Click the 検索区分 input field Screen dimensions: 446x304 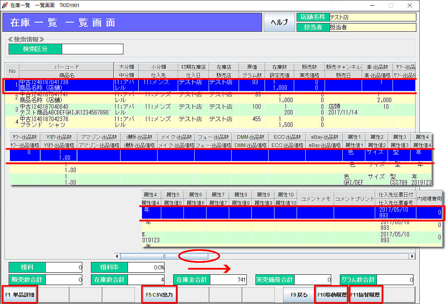pos(92,49)
